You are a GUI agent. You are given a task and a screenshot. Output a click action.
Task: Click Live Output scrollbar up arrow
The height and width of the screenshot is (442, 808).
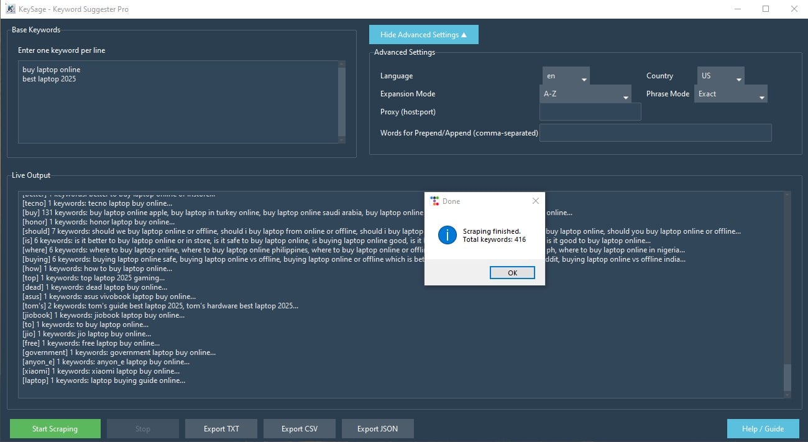(x=787, y=195)
